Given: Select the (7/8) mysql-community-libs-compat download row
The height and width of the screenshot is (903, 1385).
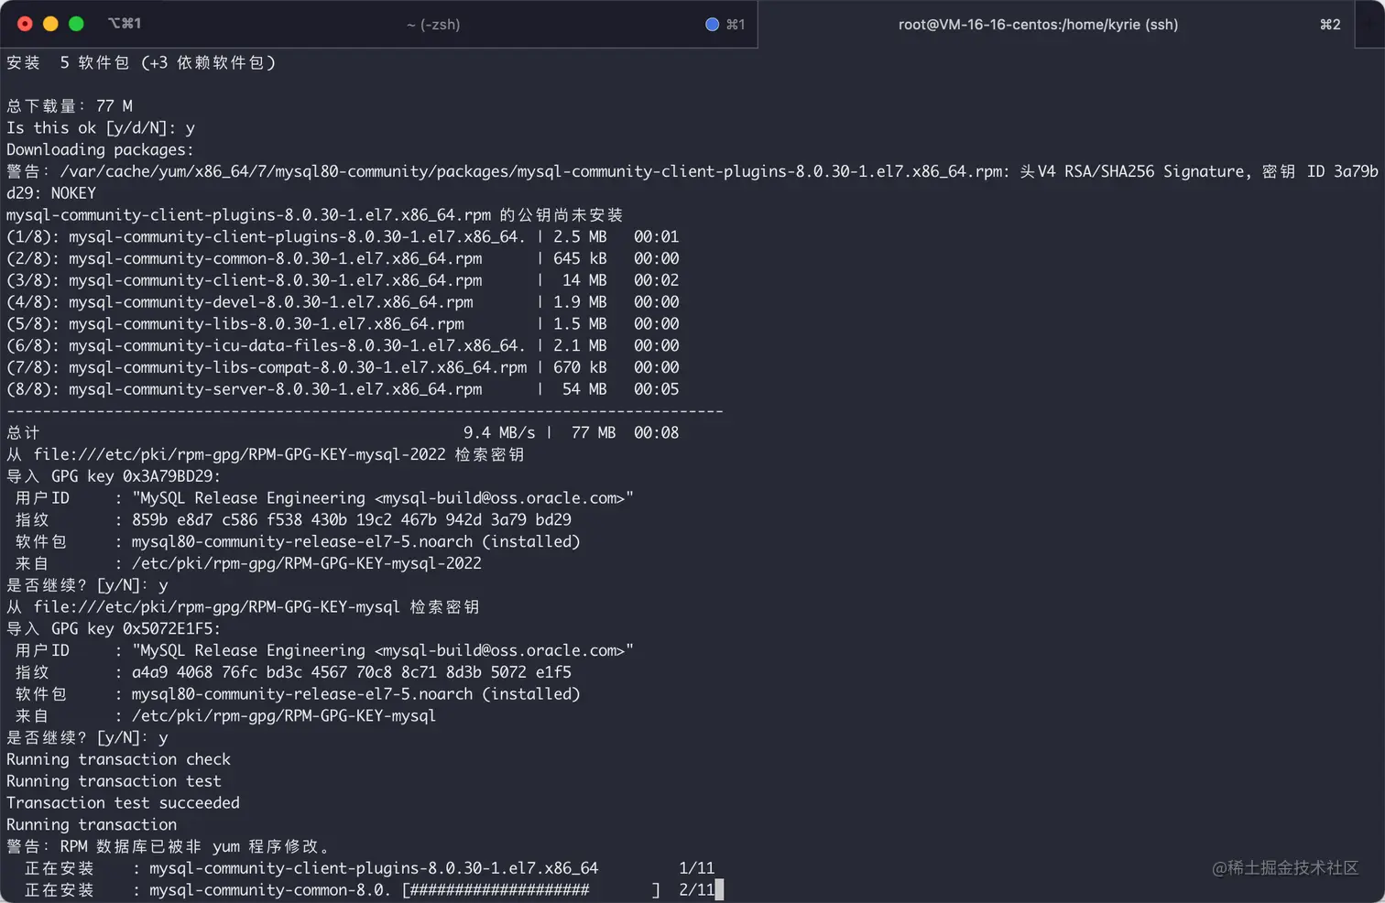Looking at the screenshot, I should [x=343, y=367].
